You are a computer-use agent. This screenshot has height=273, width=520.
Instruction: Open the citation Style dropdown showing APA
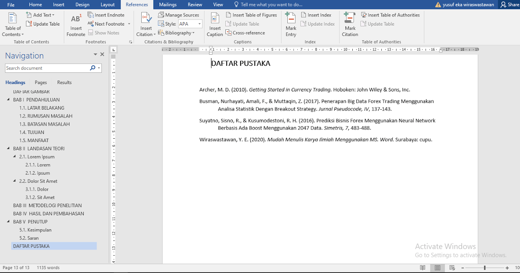pos(190,23)
